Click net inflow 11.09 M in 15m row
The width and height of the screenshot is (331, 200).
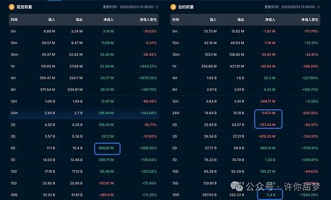tap(108, 43)
